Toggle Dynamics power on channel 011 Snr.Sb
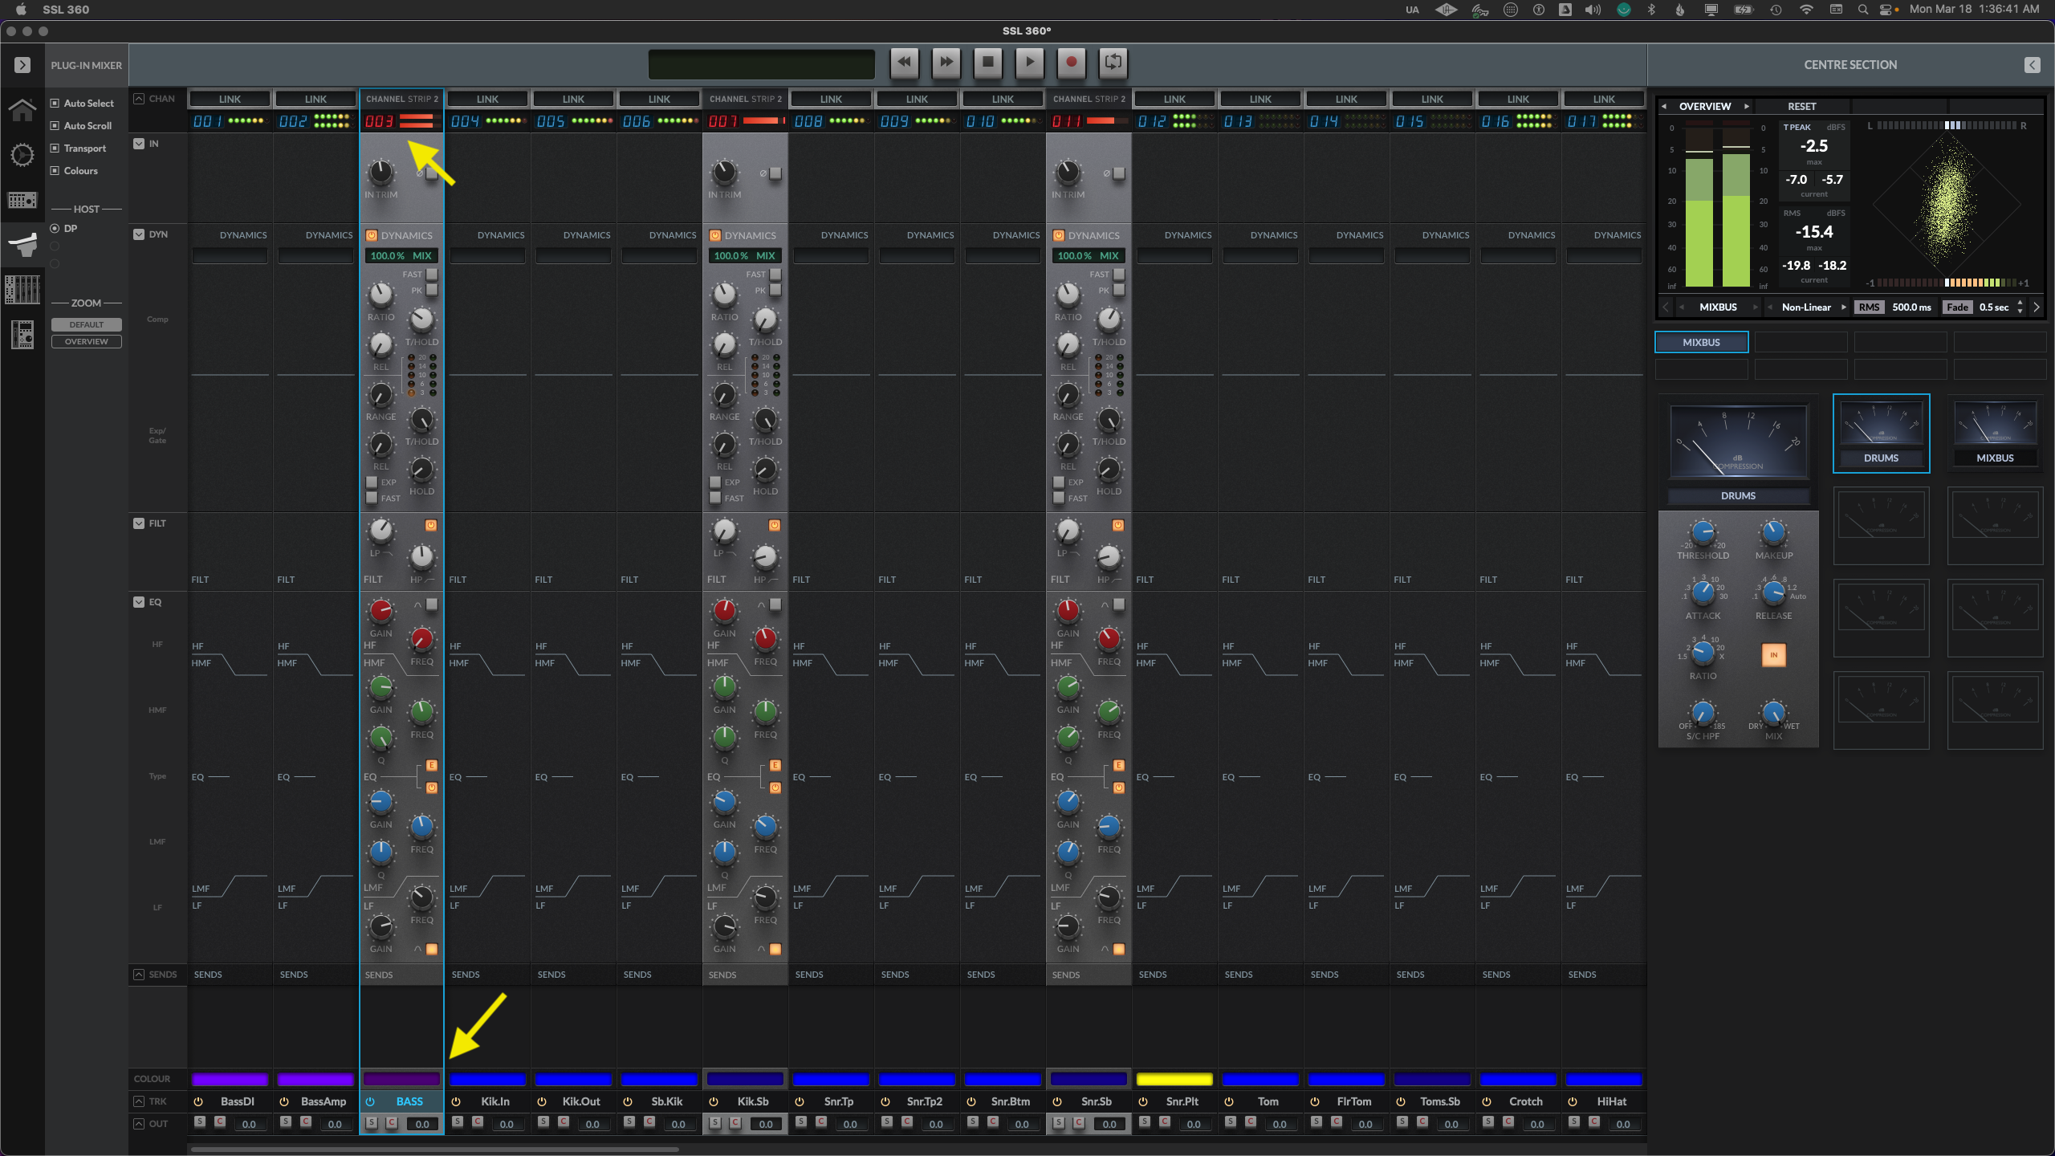Image resolution: width=2055 pixels, height=1156 pixels. point(1059,235)
